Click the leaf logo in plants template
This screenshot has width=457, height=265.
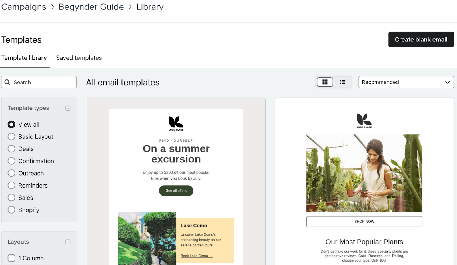click(x=364, y=121)
